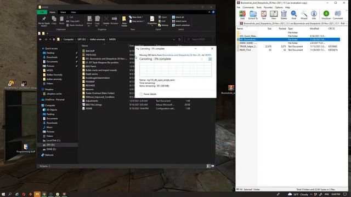351x197 pixels.
Task: Collapse the Explorer ribbon with the chevron
Action: coord(210,12)
